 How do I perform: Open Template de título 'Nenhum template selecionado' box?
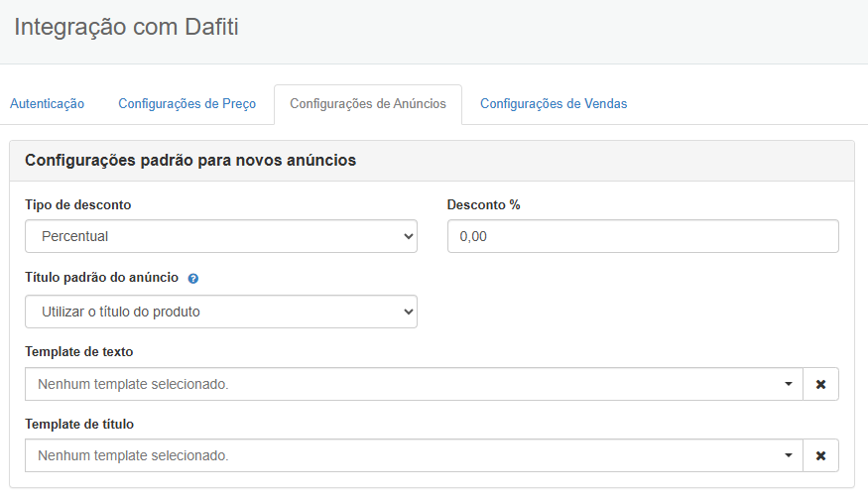(x=397, y=455)
